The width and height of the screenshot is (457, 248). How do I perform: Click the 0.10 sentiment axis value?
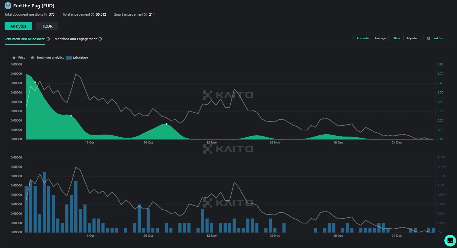(440, 130)
